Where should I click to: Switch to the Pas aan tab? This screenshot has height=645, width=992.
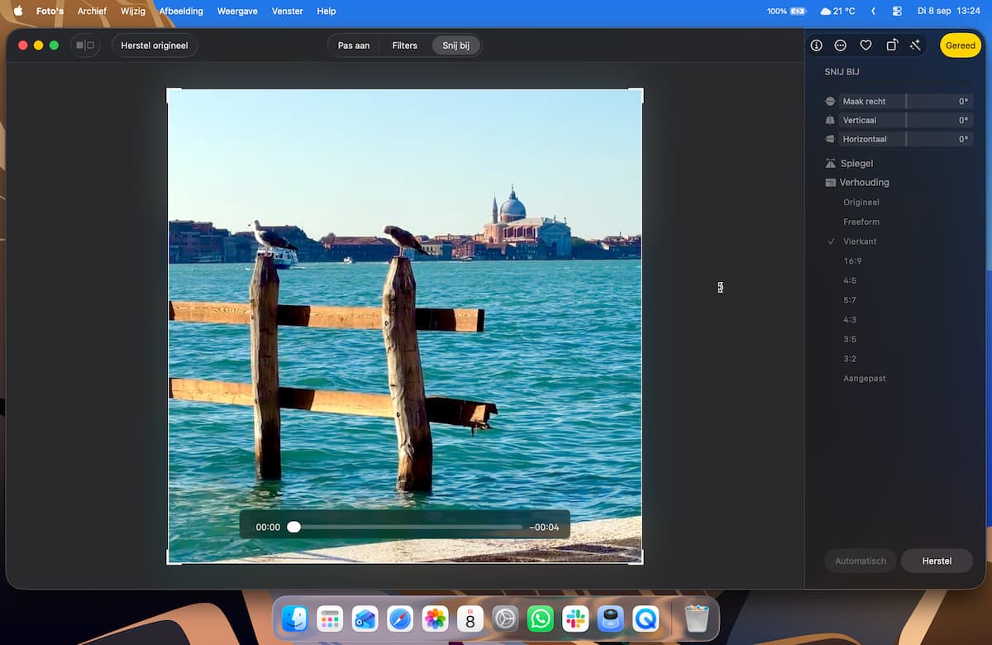click(354, 45)
